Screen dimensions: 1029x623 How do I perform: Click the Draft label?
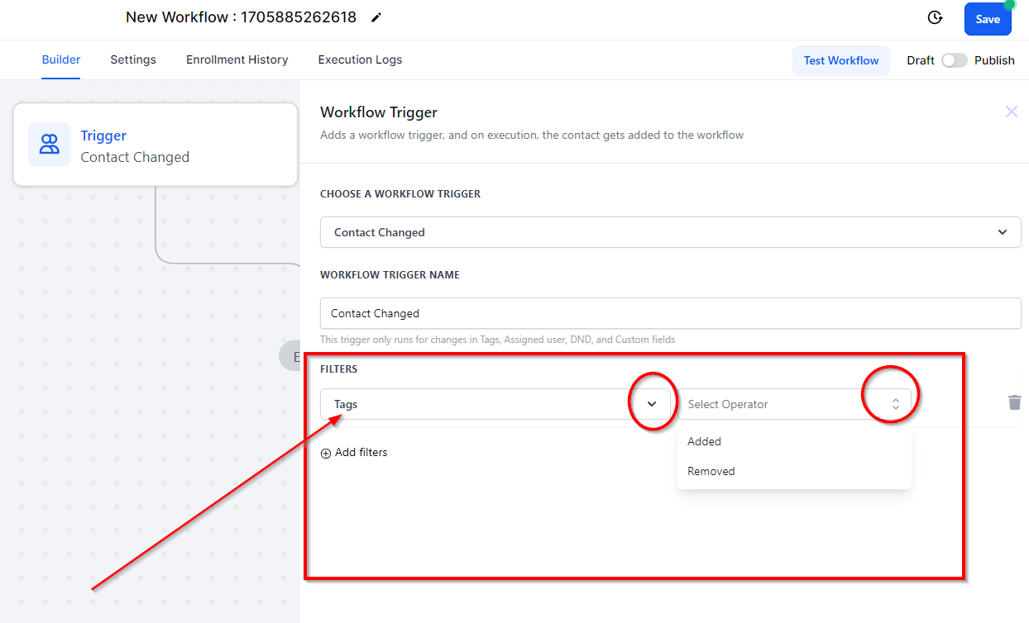pos(921,60)
